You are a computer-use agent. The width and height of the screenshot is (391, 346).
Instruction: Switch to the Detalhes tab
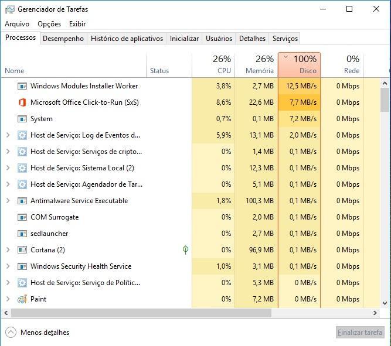252,39
